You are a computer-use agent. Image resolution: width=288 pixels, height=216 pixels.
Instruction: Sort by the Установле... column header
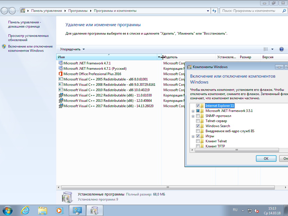pos(227,57)
